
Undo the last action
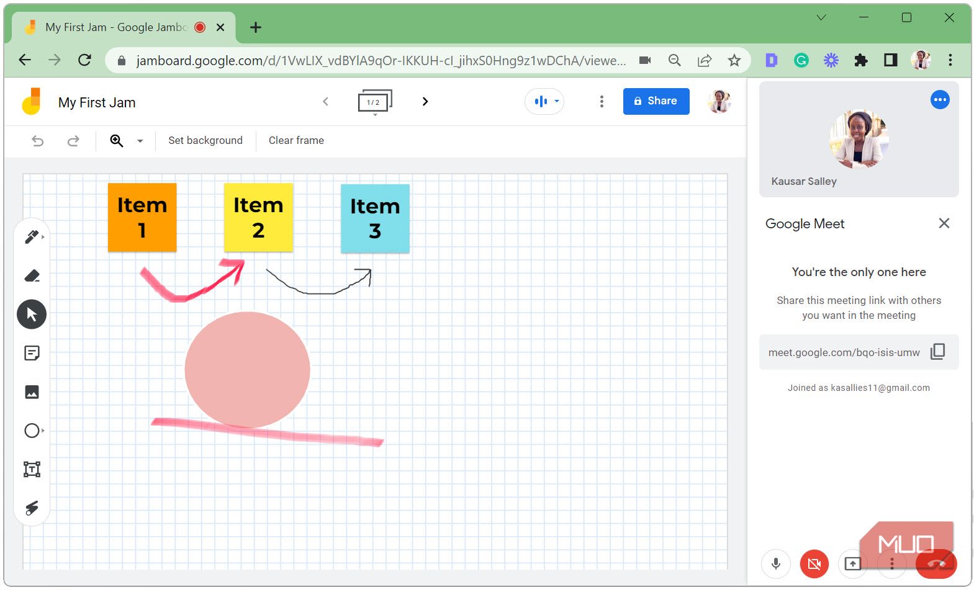[x=38, y=141]
